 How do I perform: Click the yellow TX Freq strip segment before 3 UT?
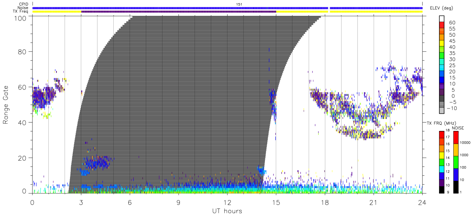click(57, 12)
